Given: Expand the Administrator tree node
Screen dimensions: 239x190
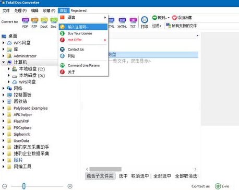Looking at the screenshot, I should (3, 56).
